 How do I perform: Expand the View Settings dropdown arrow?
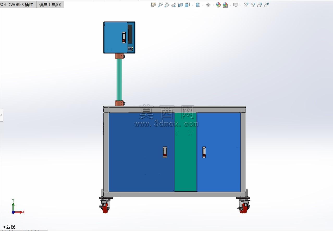tap(241, 5)
